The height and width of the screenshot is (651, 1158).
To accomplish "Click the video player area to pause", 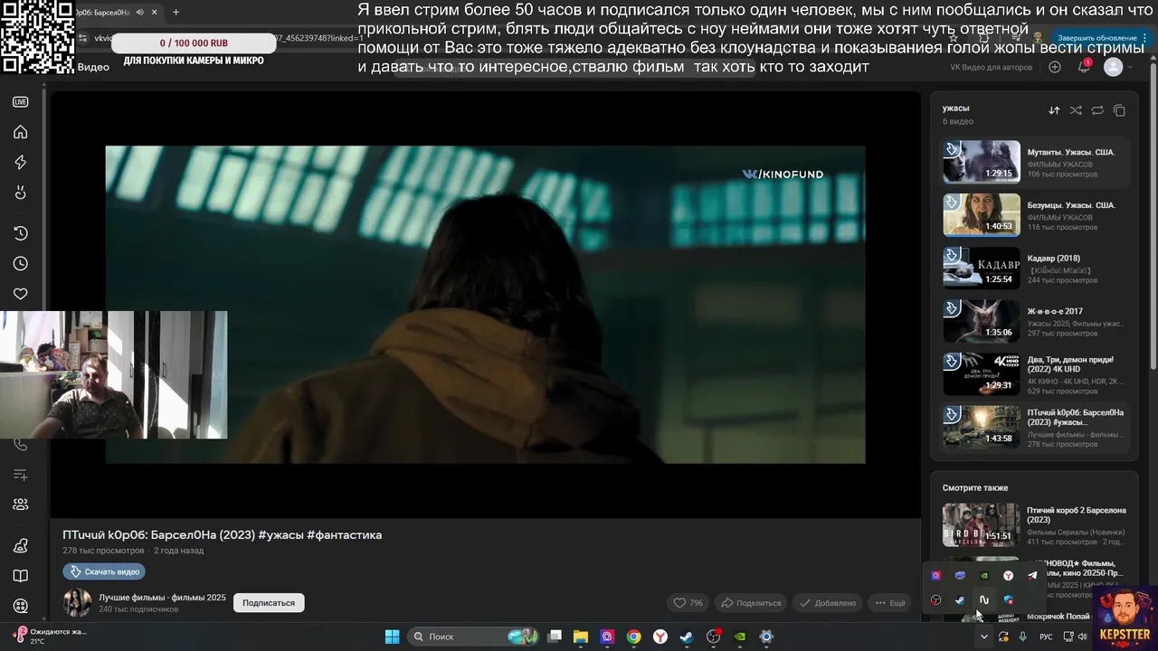I will (x=485, y=305).
